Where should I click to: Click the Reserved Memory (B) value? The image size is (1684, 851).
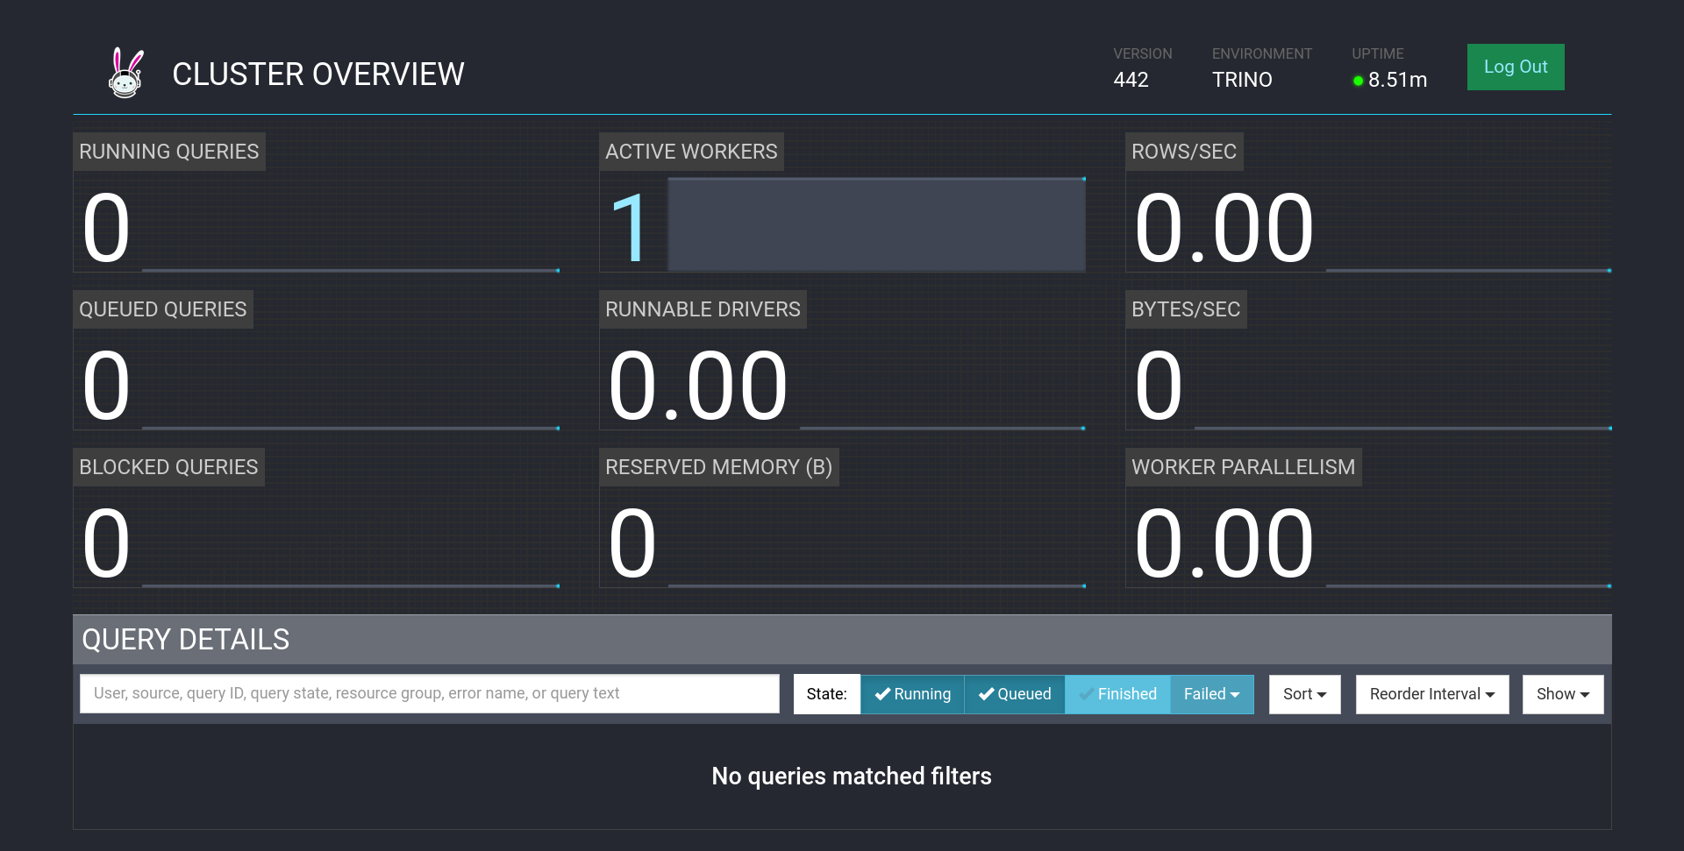coord(631,544)
